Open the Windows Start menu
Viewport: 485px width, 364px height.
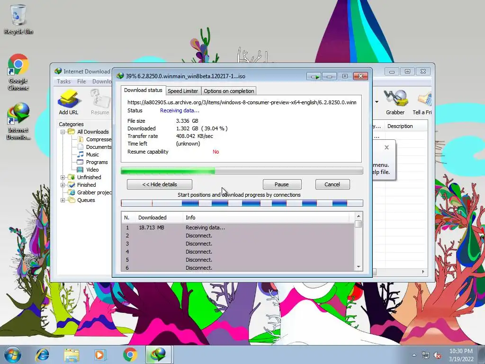coord(12,355)
